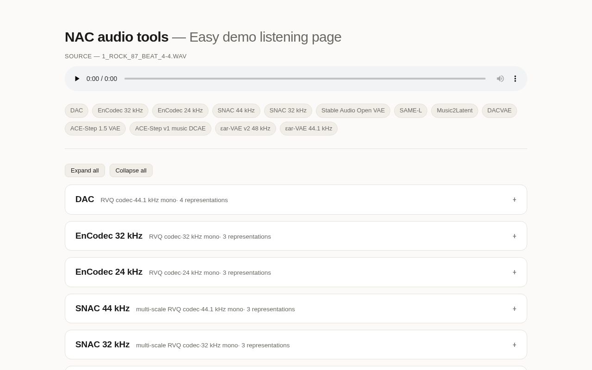Select the εar-VAE v2 48 kHz chip
Screen dimensions: 592x370
click(x=246, y=129)
